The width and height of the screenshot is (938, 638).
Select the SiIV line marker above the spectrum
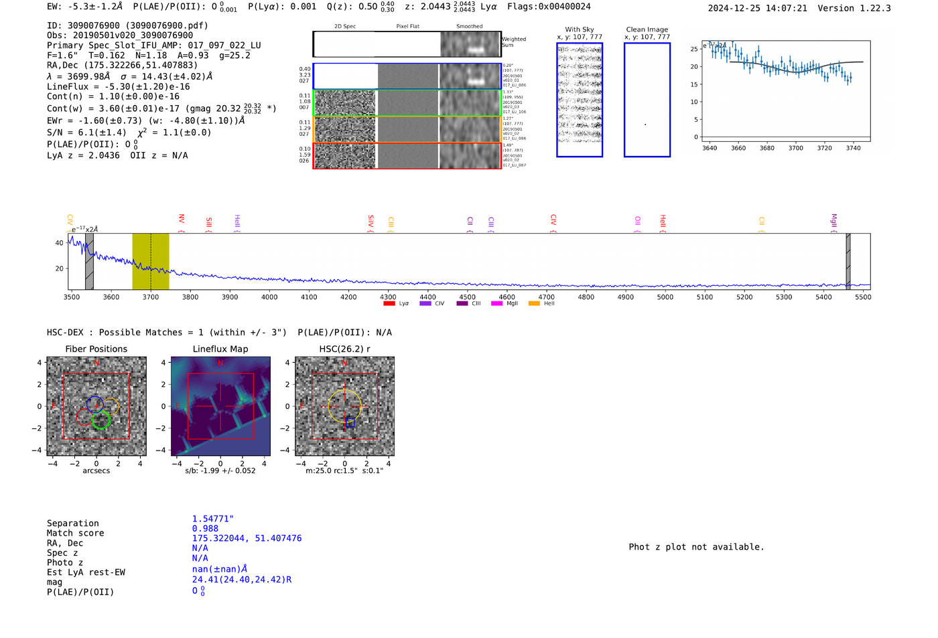371,222
